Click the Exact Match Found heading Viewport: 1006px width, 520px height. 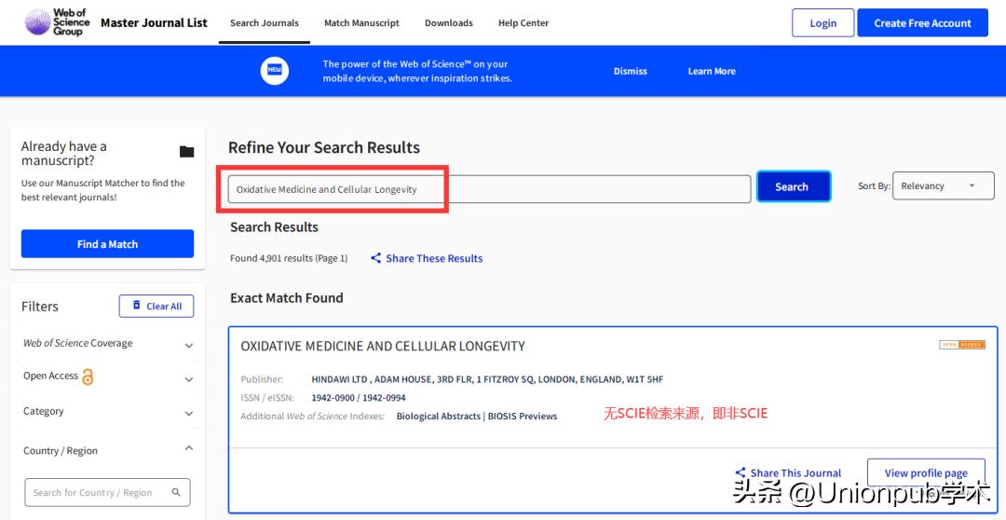tap(287, 298)
